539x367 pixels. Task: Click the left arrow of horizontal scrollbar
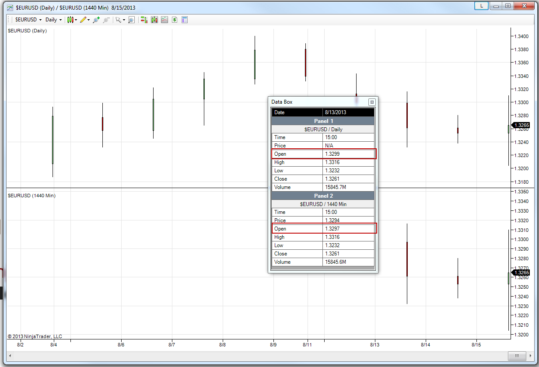(x=10, y=356)
